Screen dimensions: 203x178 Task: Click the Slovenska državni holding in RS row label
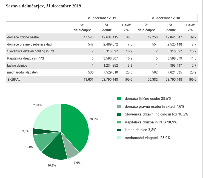[31, 51]
